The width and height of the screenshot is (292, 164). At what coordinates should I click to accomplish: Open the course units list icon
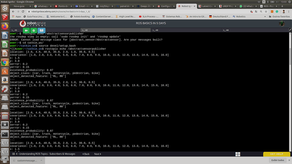pyautogui.click(x=13, y=154)
